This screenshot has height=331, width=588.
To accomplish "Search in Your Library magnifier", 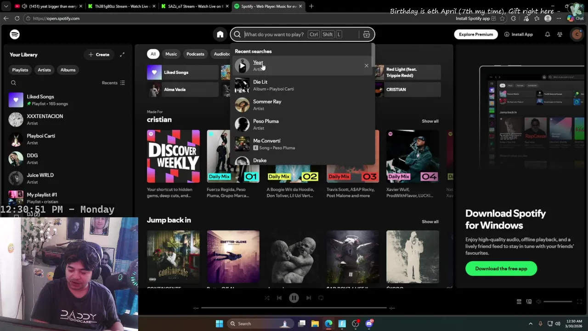I will [x=13, y=83].
